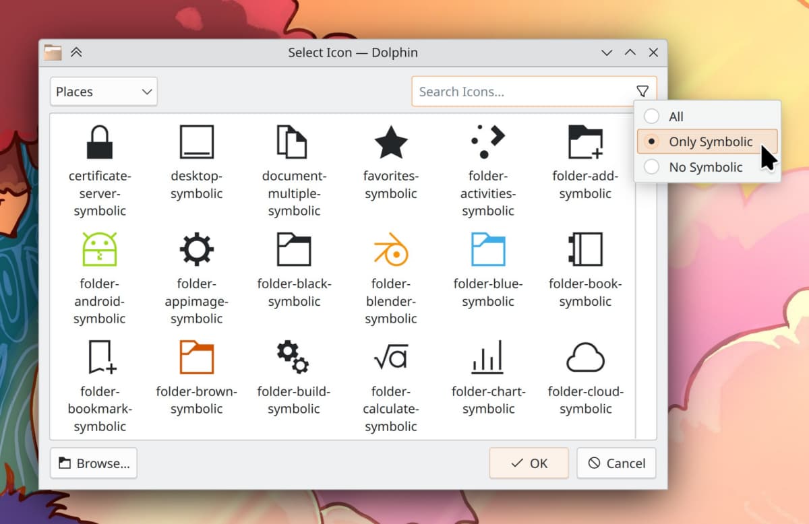
Task: Pick the folder-build-symbolic gears icon
Action: coord(293,357)
